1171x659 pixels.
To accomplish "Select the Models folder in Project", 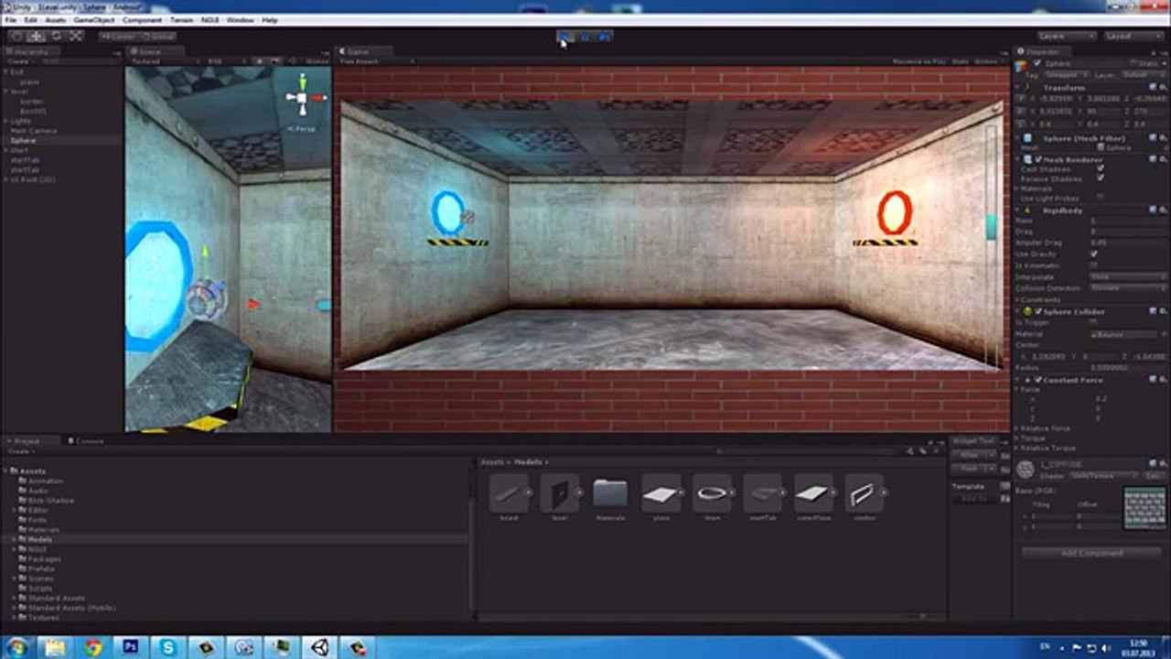I will [39, 539].
